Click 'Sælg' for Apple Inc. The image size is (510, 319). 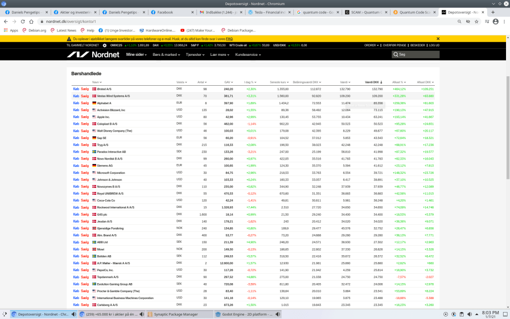84,117
